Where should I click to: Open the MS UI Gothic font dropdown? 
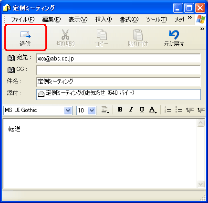(68, 111)
